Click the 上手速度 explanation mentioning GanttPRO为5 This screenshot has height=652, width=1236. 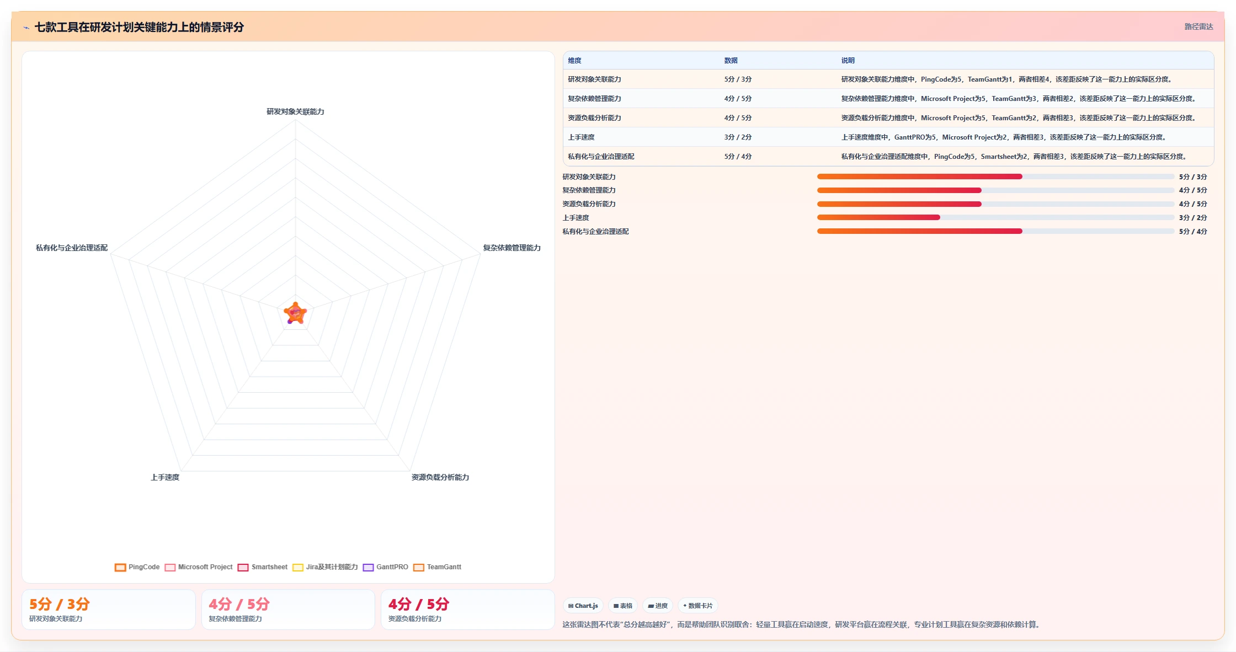coord(1004,137)
